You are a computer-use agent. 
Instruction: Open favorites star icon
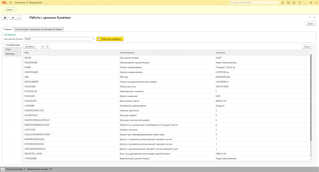click(x=294, y=2)
